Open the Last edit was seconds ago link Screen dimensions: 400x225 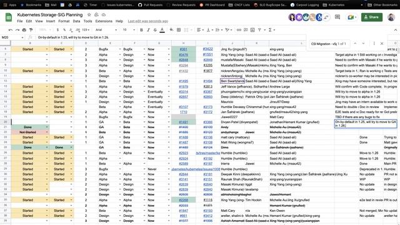click(x=148, y=21)
